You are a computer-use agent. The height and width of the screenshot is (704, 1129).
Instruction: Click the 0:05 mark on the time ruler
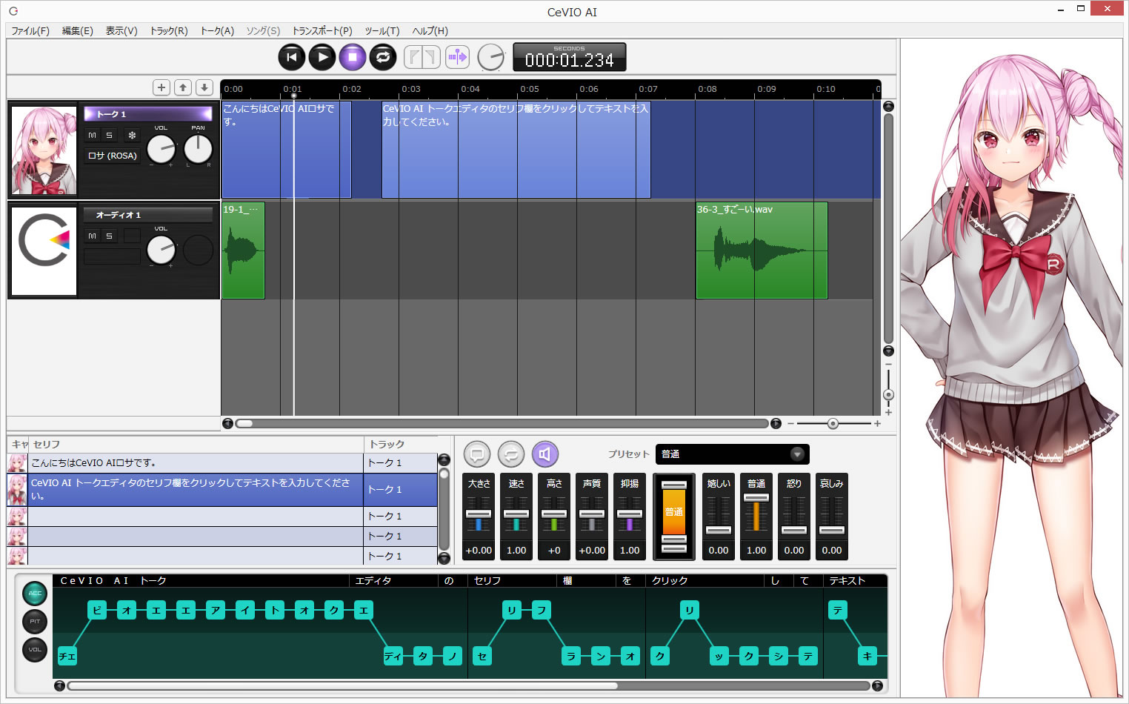[x=530, y=89]
